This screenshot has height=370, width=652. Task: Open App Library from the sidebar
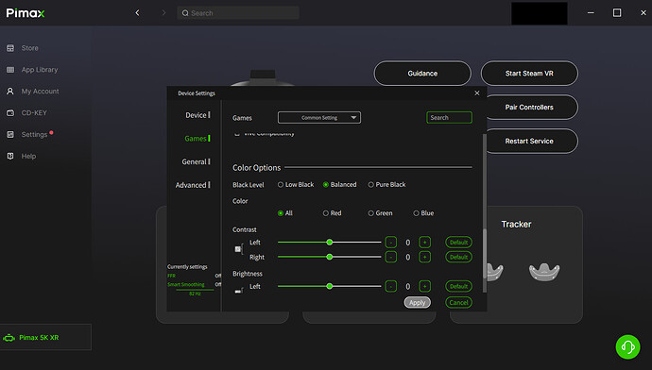pos(40,70)
